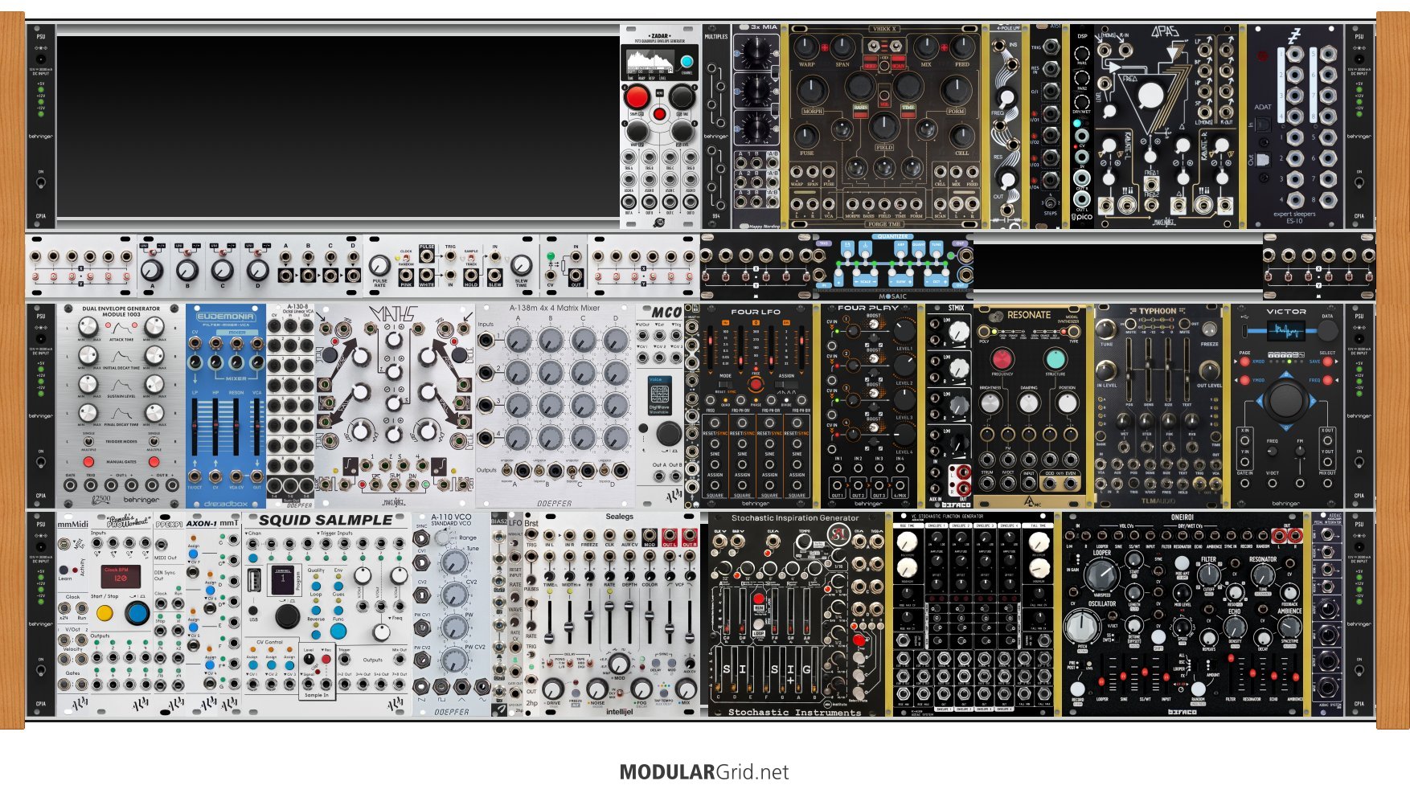Click the 'A-138m 4x 4 Matrix Mixer' title
The height and width of the screenshot is (789, 1410).
tap(555, 308)
